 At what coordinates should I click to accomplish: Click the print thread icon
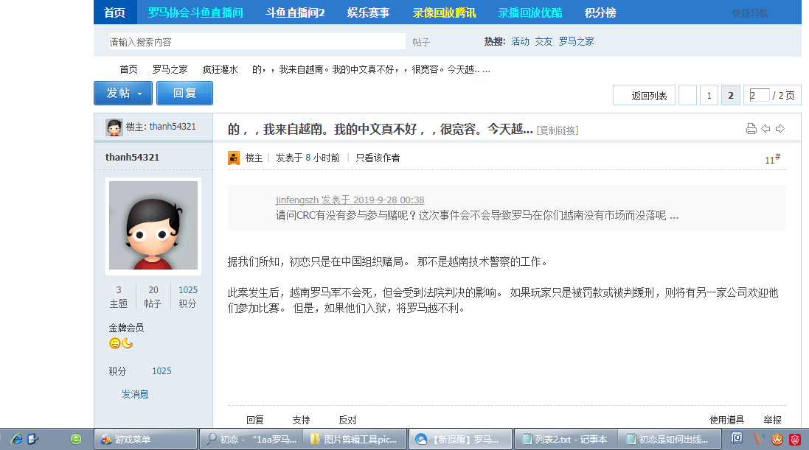pyautogui.click(x=751, y=129)
